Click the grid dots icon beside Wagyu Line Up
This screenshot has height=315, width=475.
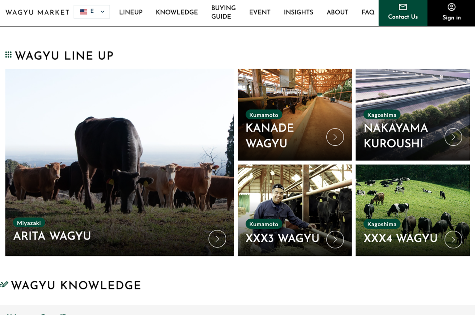click(x=8, y=55)
